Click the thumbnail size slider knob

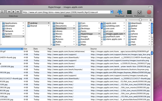140,19
